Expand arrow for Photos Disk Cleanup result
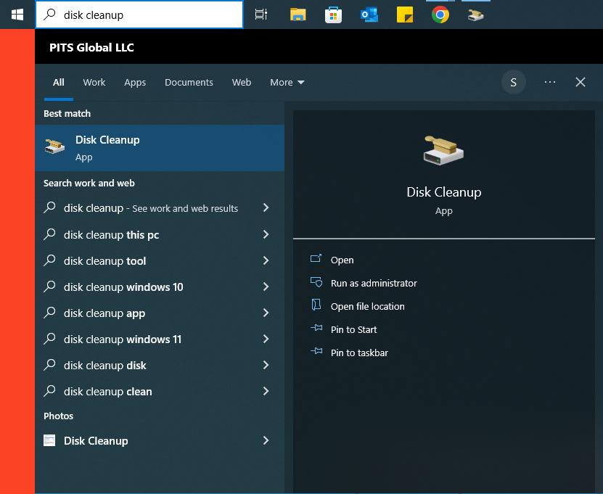Screen dimensions: 603x494 [x=266, y=440]
